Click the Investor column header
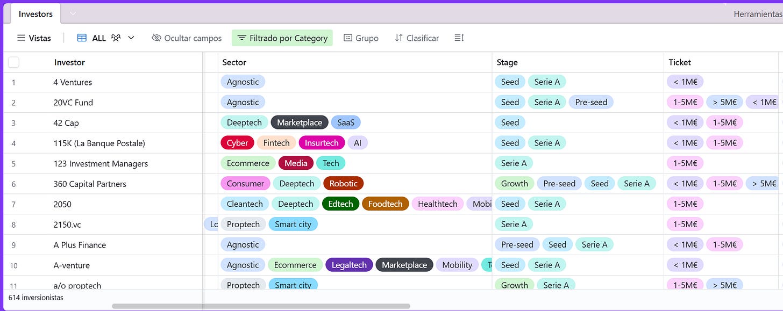Screen dimensions: 783x311 [69, 62]
